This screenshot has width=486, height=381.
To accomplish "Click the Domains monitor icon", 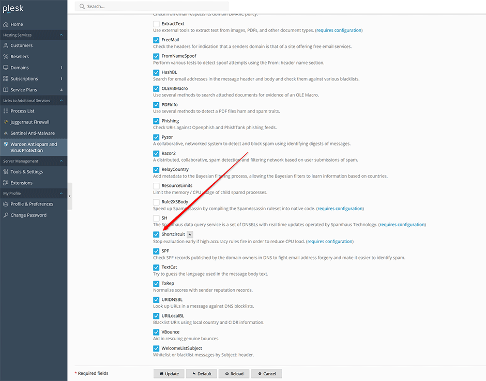I will click(x=6, y=68).
